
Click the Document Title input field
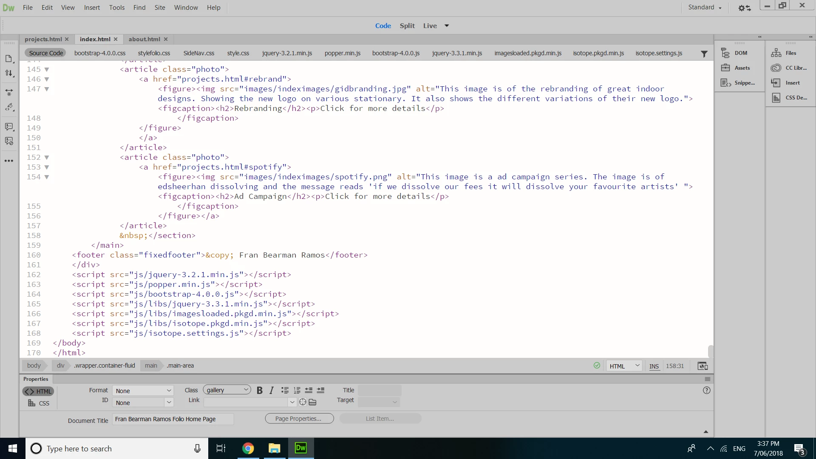click(173, 419)
